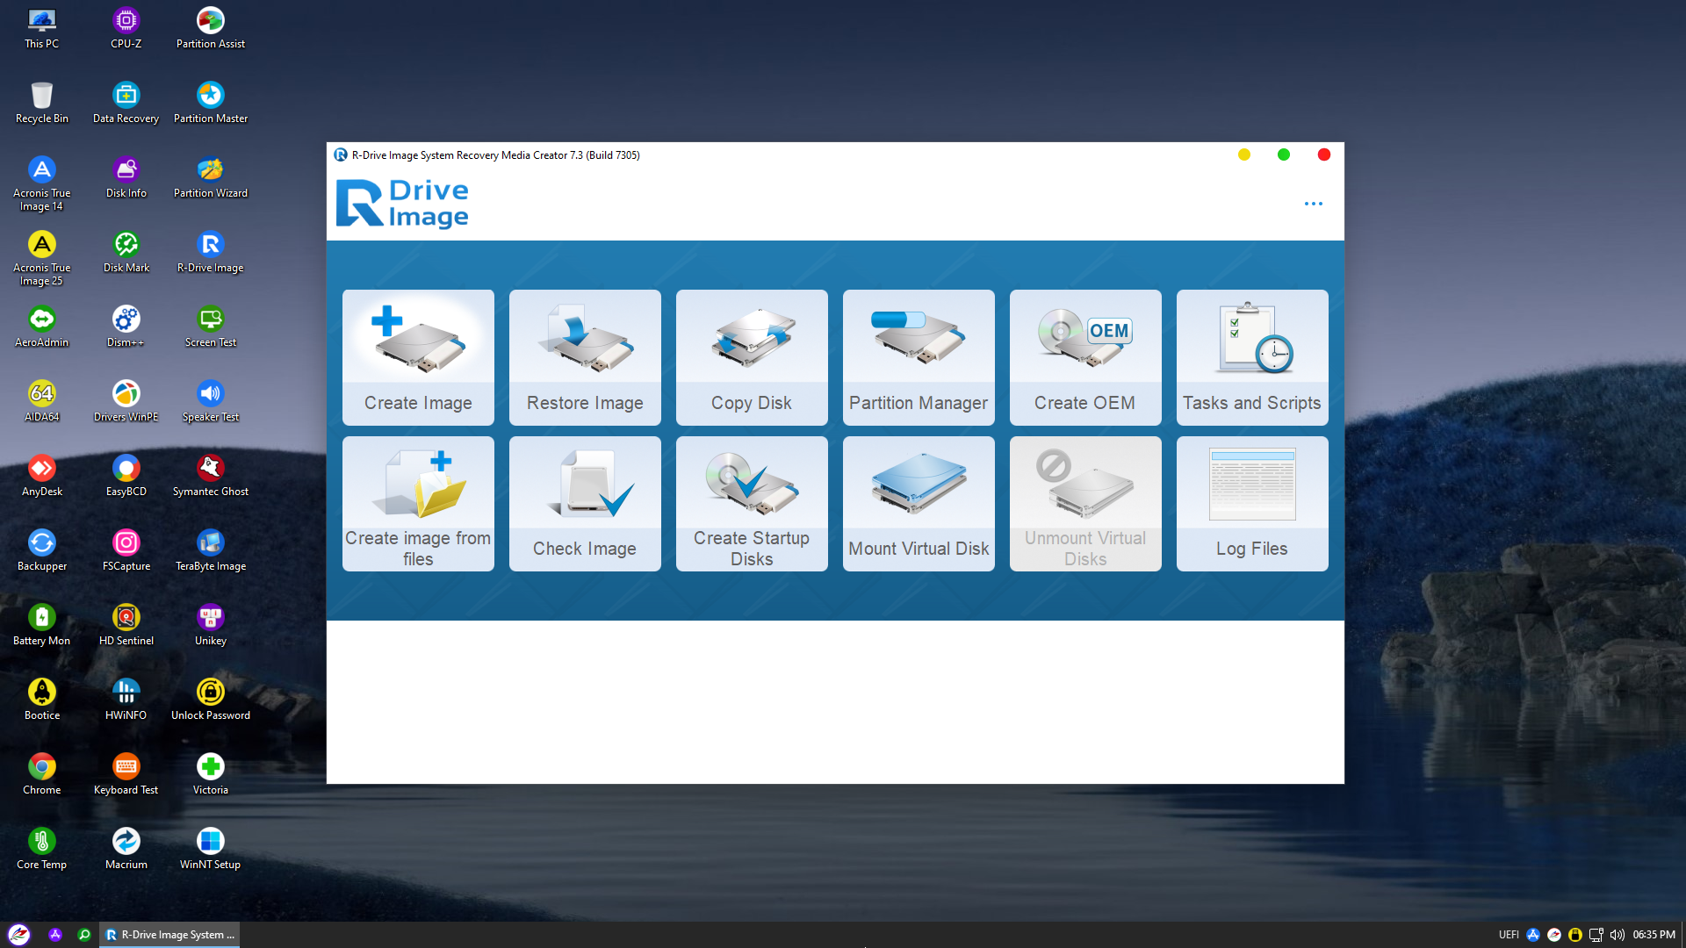Open the Tasks and Scripts tile
Image resolution: width=1686 pixels, height=948 pixels.
(1252, 357)
